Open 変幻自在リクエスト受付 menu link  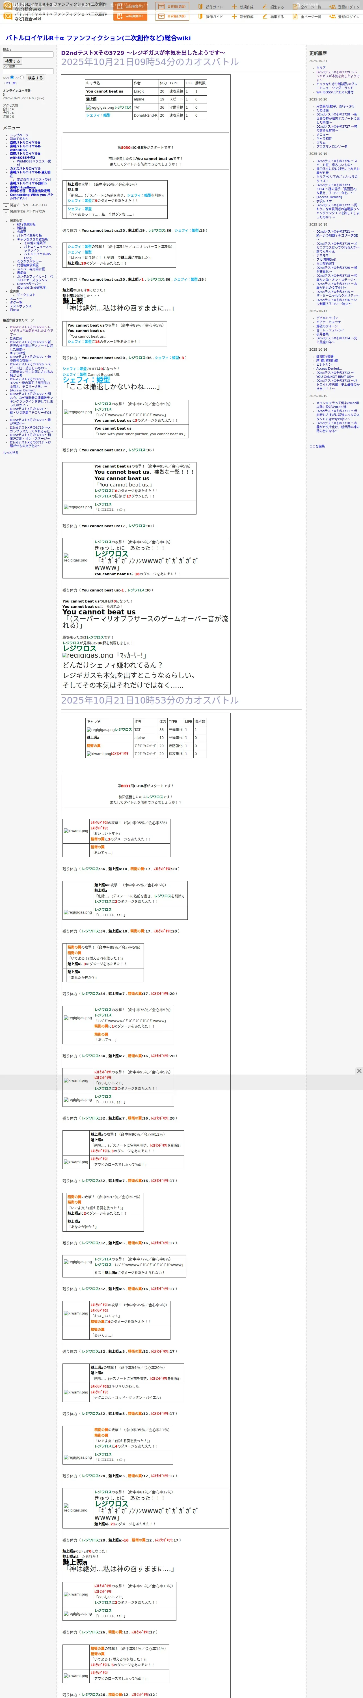click(34, 179)
